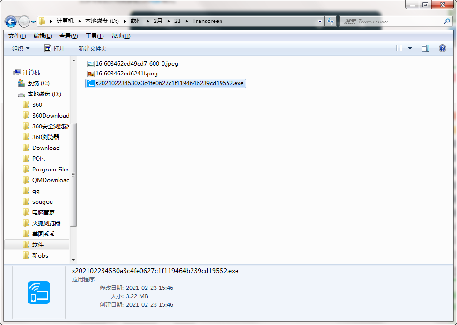This screenshot has width=457, height=325.
Task: Open the Download folder in the tree
Action: point(46,148)
